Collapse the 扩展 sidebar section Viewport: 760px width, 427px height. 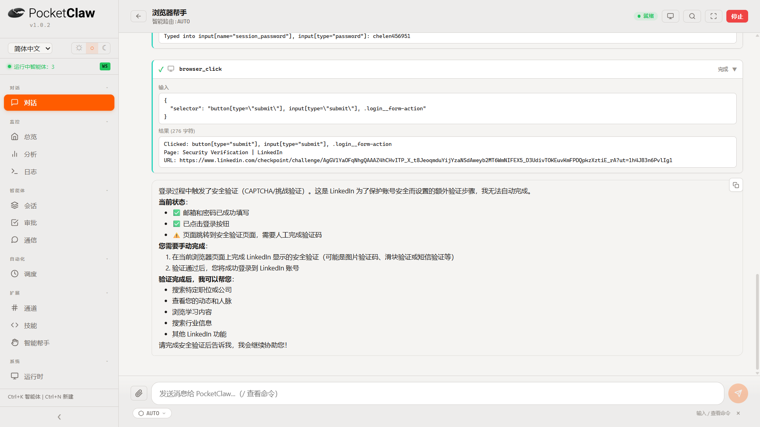point(107,293)
